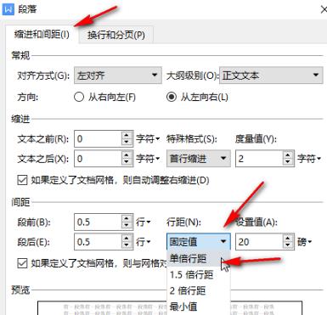Click the 段后 spacing input field
The height and width of the screenshot is (315, 327).
[x=98, y=242]
